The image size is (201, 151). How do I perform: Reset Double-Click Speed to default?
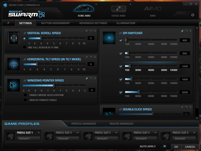186,107
